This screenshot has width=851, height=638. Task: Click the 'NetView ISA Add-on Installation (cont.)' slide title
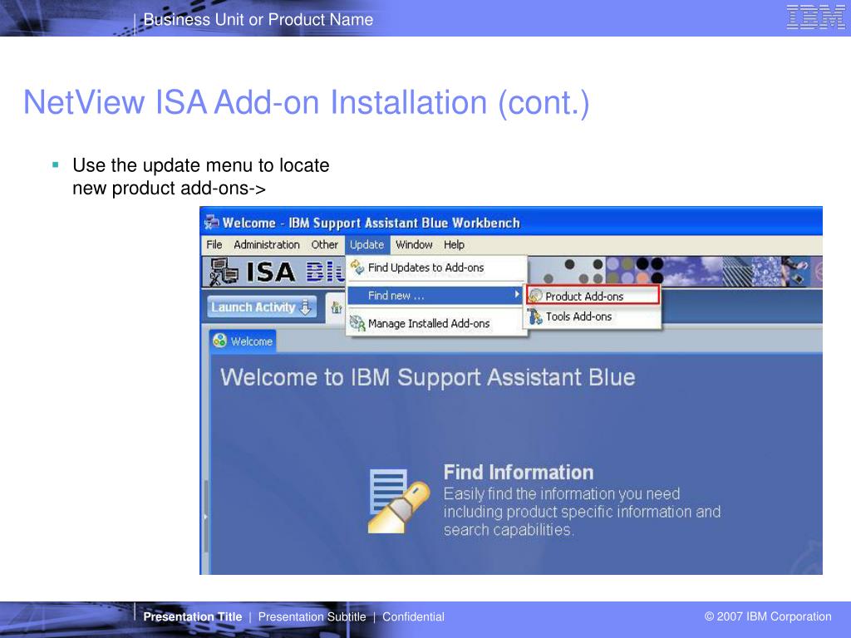(x=307, y=102)
